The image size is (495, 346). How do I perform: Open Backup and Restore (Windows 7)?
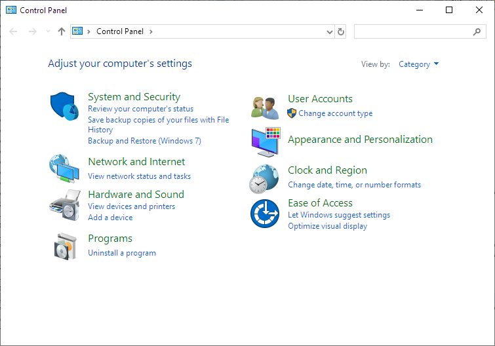144,141
